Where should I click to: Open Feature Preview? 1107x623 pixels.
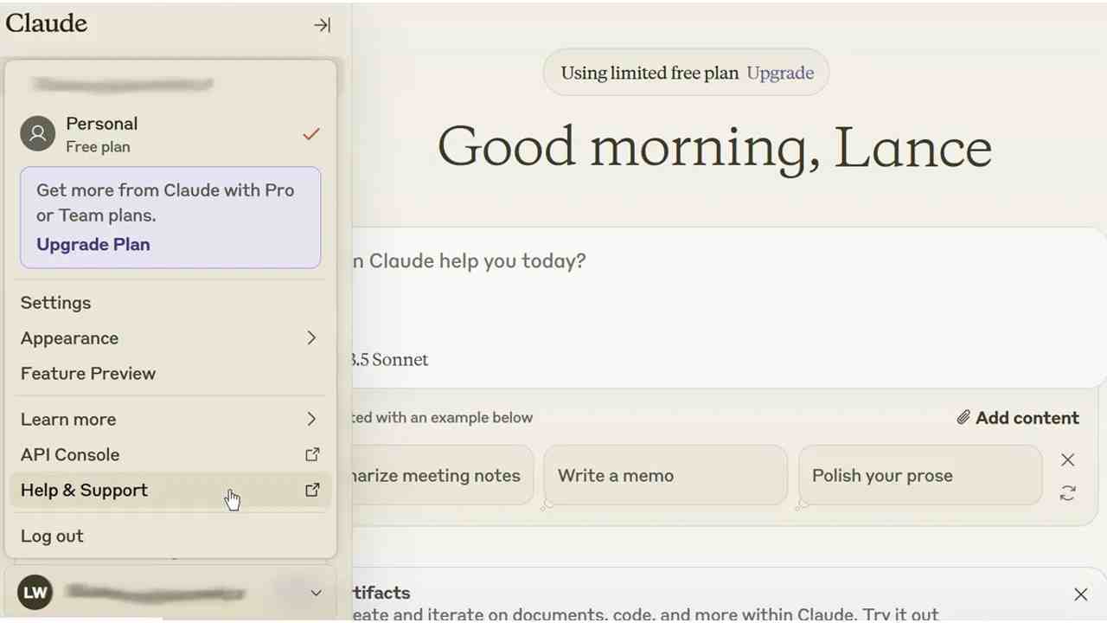[170, 374]
